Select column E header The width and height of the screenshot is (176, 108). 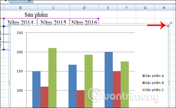108,8
